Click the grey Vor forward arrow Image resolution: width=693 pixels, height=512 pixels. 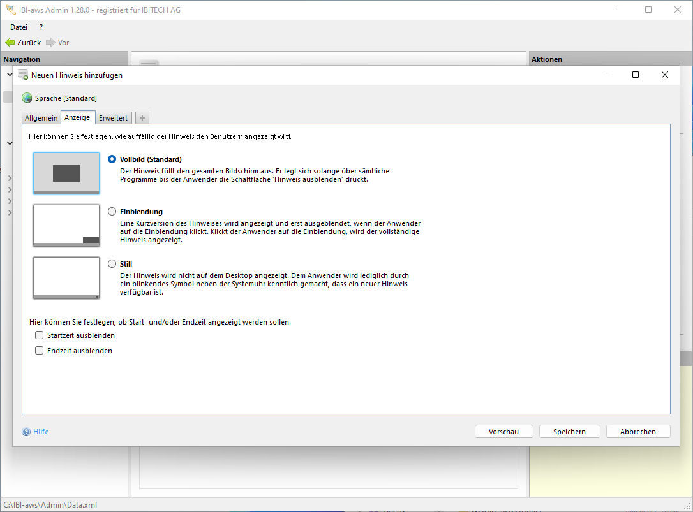pyautogui.click(x=51, y=43)
